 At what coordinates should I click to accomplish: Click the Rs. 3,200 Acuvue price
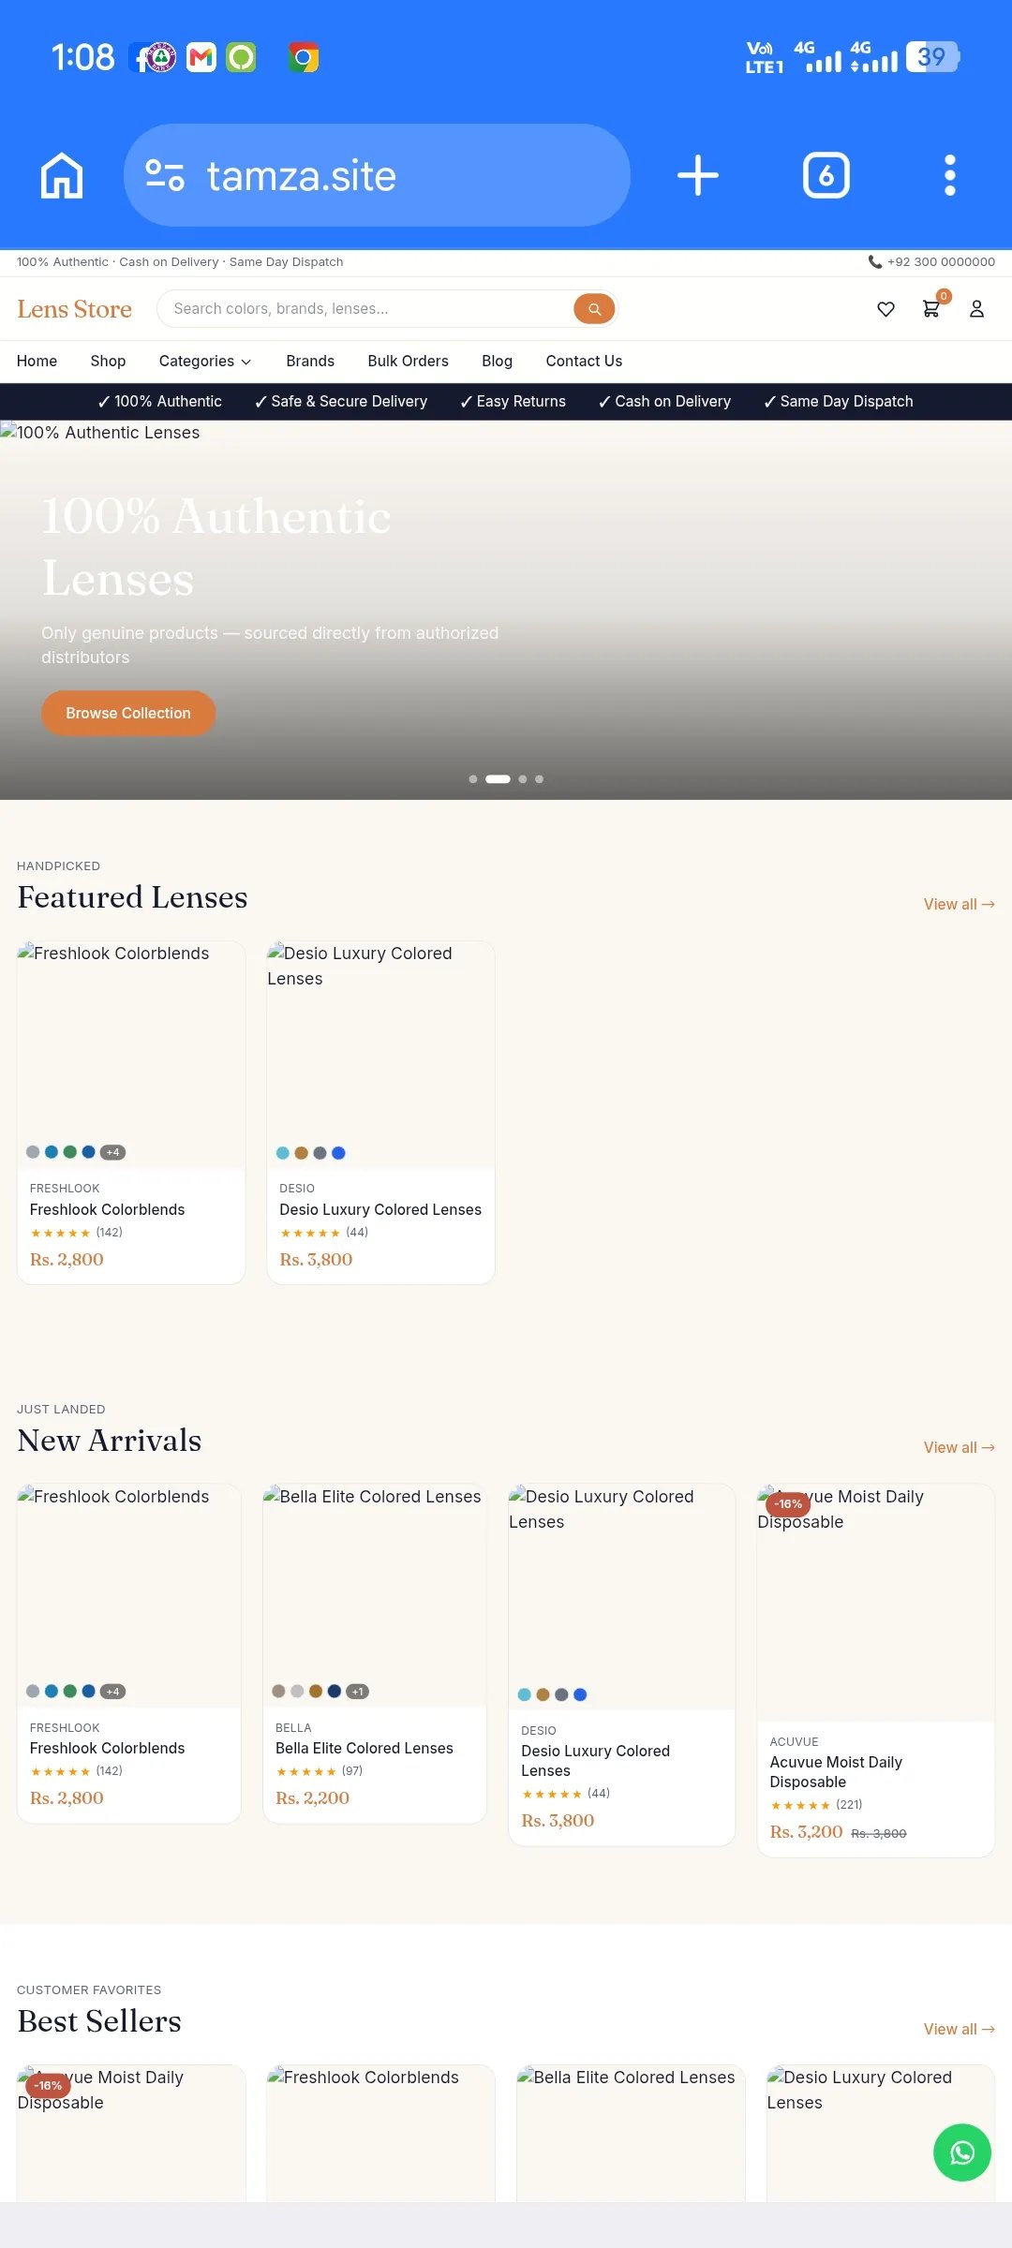[806, 1832]
